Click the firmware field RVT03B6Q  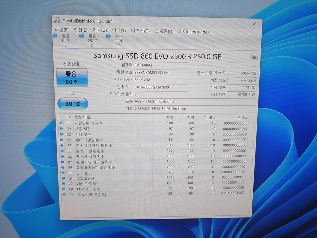161,65
